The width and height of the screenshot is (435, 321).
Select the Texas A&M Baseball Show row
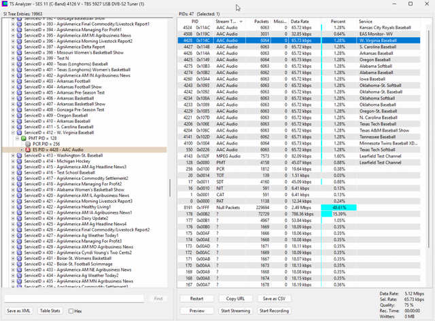(x=299, y=130)
